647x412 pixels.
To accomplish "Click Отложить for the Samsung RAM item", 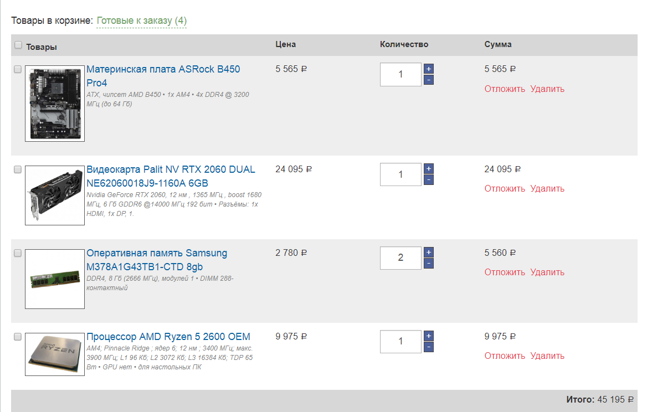I will click(x=504, y=272).
